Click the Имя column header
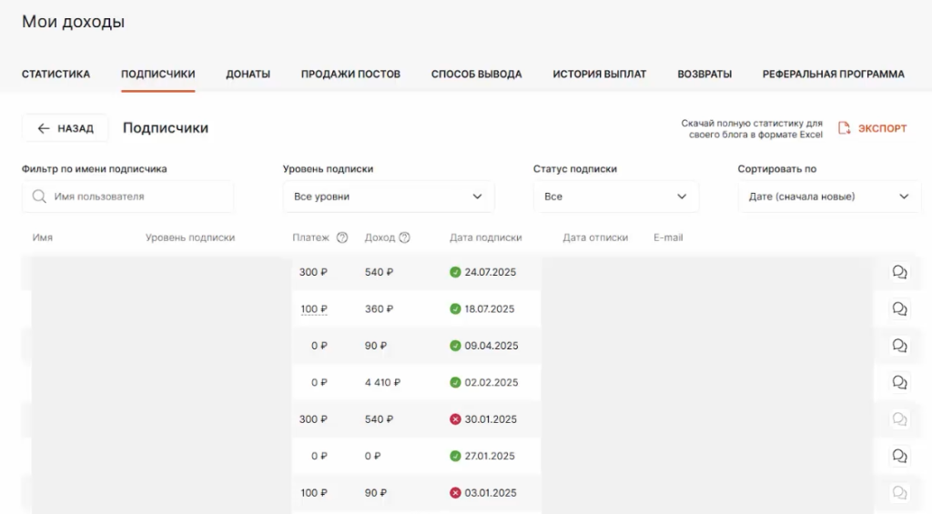This screenshot has height=514, width=932. pos(42,237)
